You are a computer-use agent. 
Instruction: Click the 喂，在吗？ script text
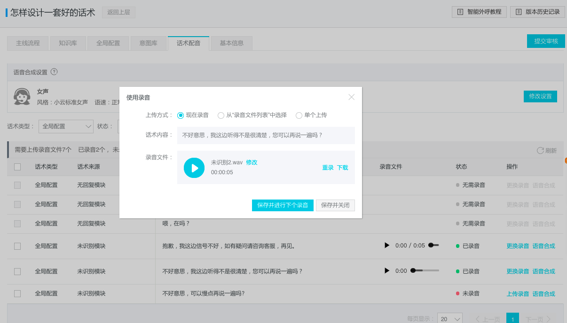pos(176,223)
